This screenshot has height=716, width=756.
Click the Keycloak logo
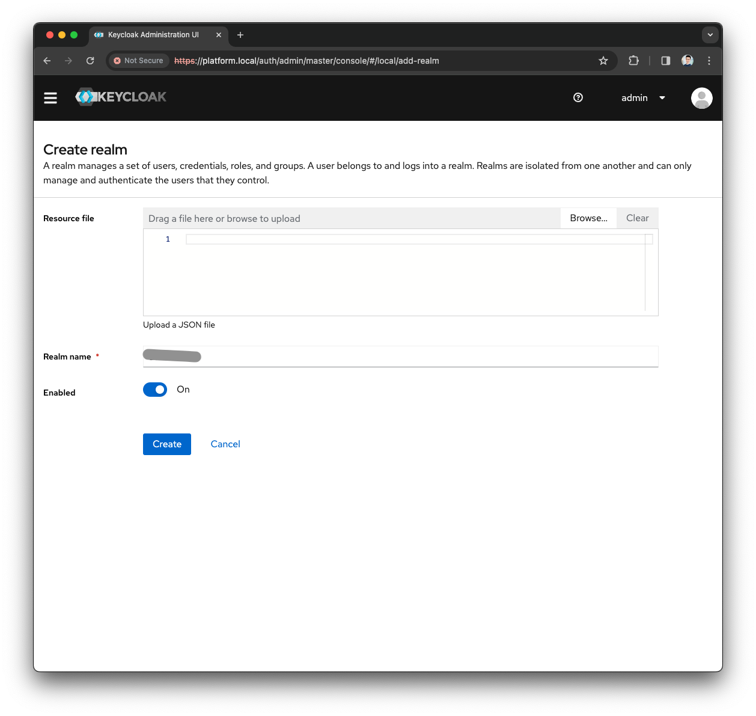120,97
